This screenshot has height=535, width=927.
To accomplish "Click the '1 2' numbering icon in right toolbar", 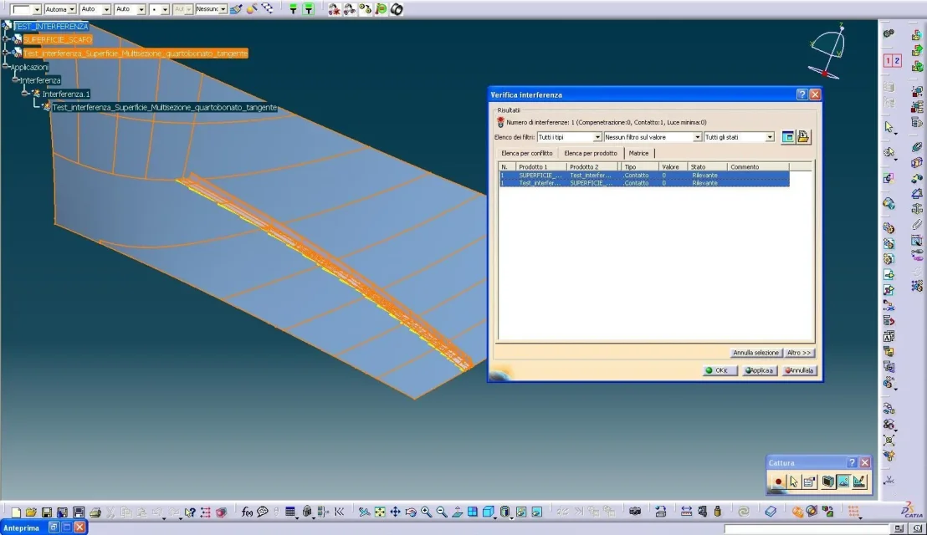I will [x=892, y=60].
